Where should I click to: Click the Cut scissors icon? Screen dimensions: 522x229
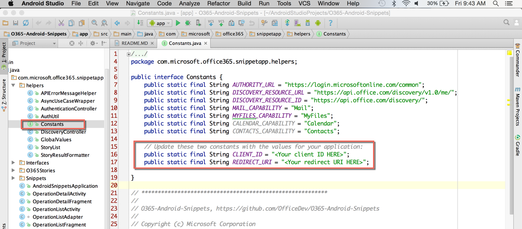61,23
